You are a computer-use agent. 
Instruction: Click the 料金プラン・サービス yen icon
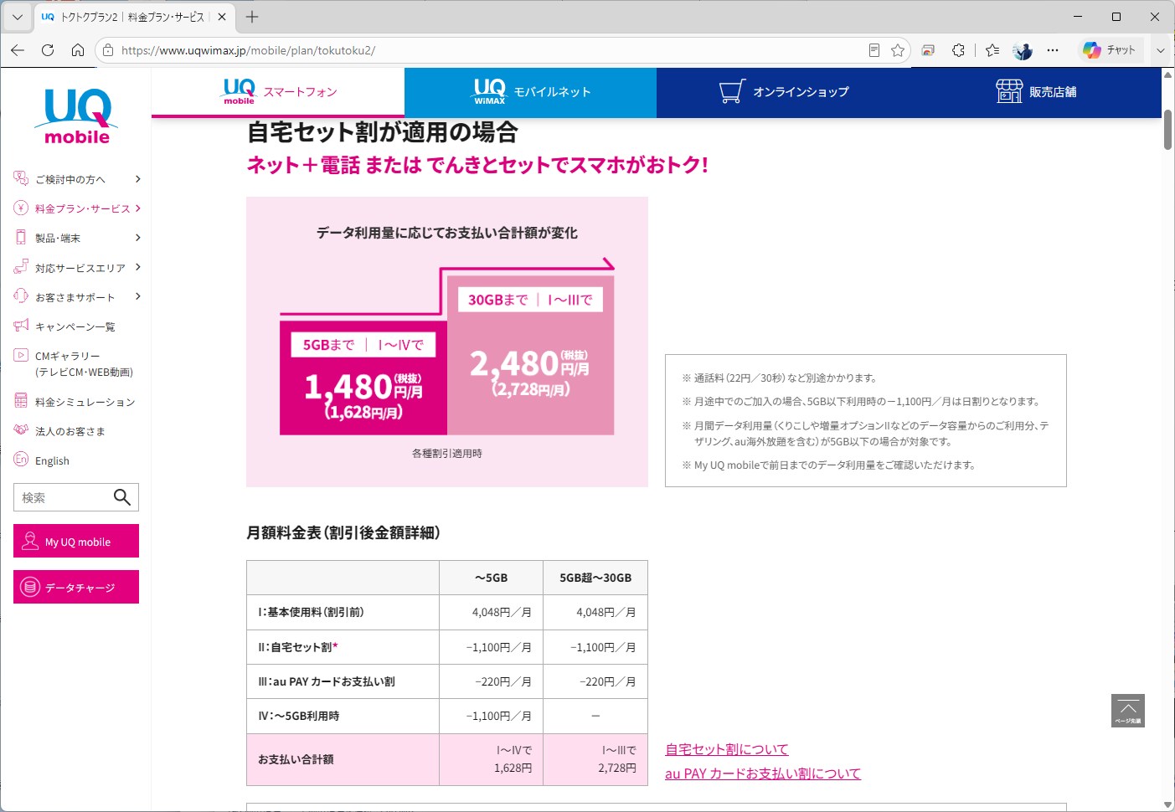tap(21, 208)
